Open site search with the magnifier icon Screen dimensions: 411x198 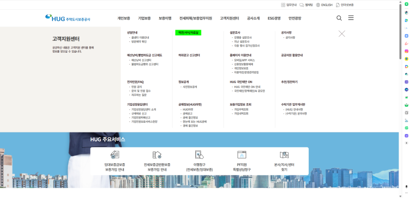[x=339, y=18]
